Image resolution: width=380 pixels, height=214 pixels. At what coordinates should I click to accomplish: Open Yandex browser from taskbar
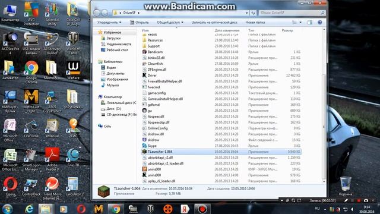point(185,209)
